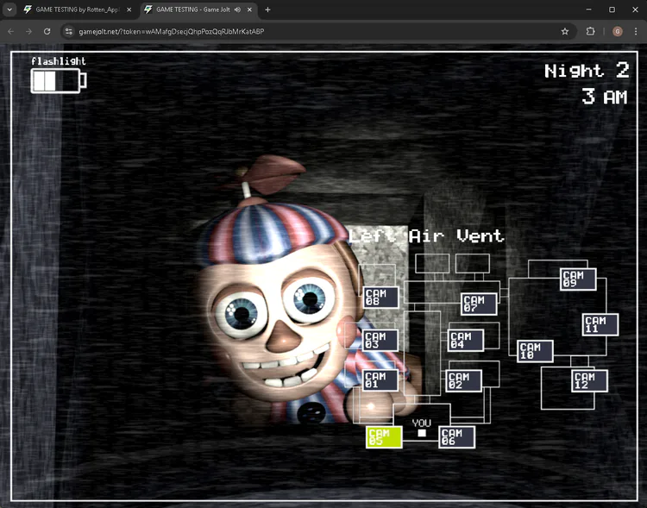Open Chrome three-dot menu
Image resolution: width=647 pixels, height=508 pixels.
tap(636, 31)
